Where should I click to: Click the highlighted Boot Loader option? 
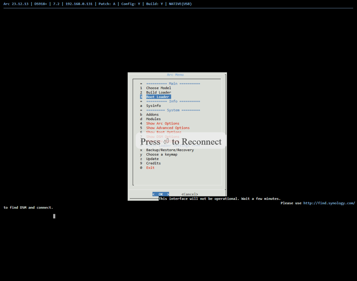coord(158,97)
